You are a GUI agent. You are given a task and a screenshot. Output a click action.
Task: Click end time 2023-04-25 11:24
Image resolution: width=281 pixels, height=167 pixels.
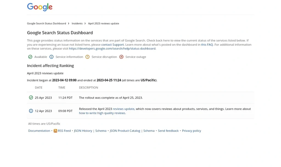(109, 80)
